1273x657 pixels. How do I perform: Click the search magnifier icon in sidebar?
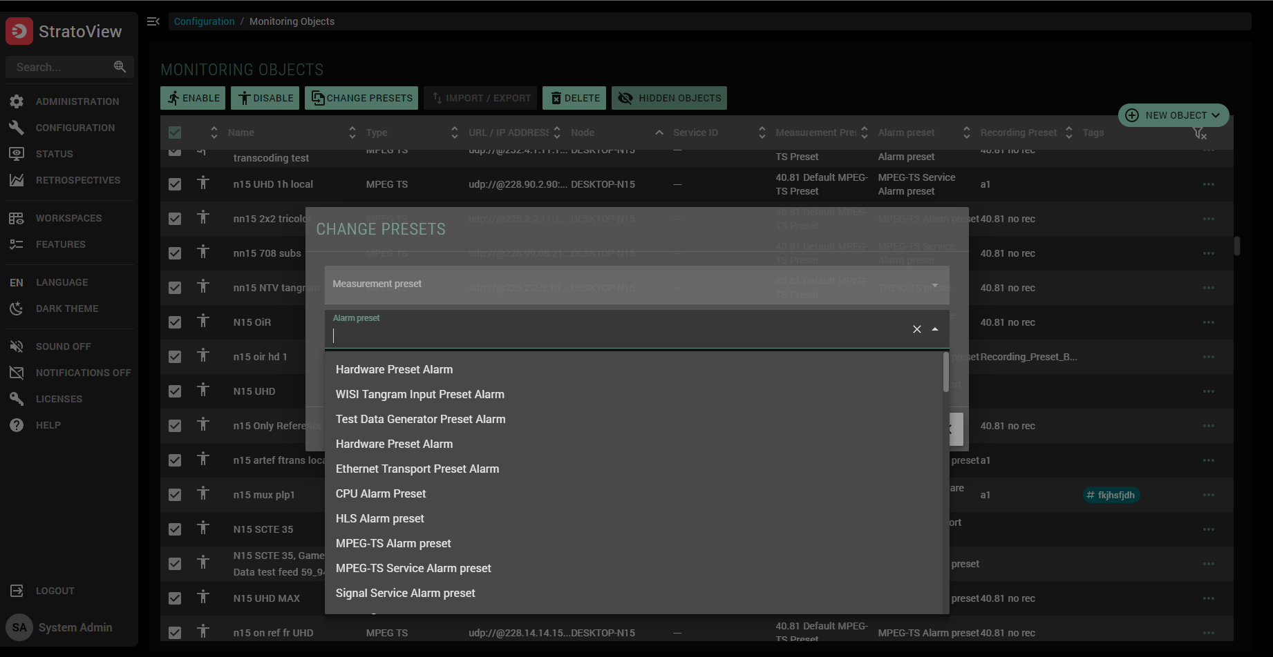click(x=120, y=67)
